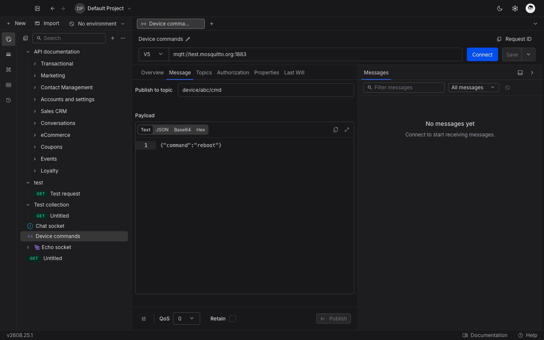
Task: Open new tab with plus
Action: click(212, 24)
